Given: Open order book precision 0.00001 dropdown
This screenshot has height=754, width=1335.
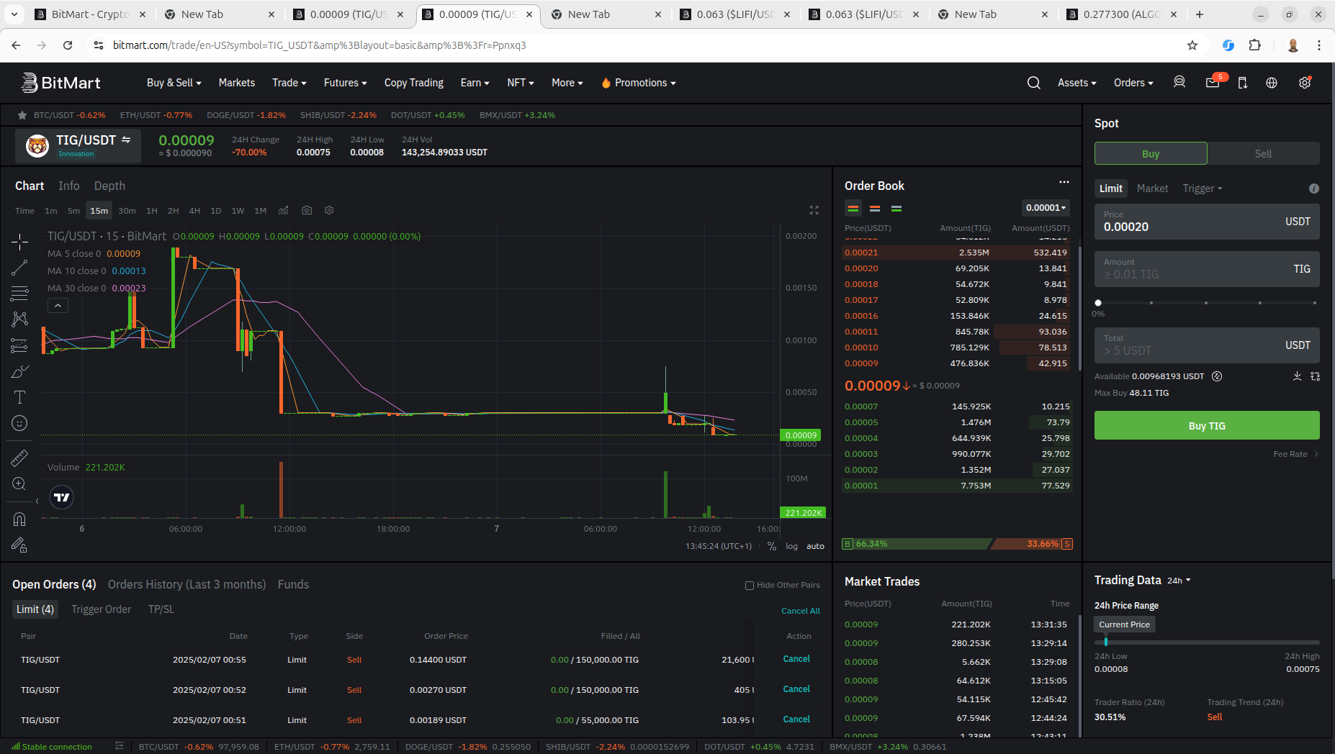Looking at the screenshot, I should 1046,208.
